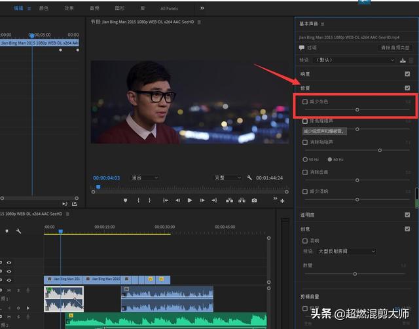Add a marker in the timeline panel
Image resolution: width=419 pixels, height=329 pixels.
coord(7,231)
